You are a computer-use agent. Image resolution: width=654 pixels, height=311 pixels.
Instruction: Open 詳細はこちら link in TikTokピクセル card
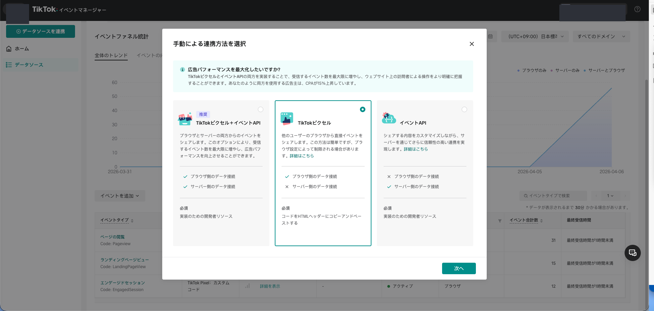coord(300,156)
